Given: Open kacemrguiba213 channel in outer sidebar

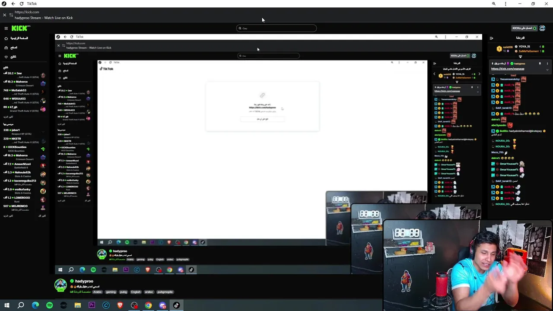Looking at the screenshot, I should 24,182.
